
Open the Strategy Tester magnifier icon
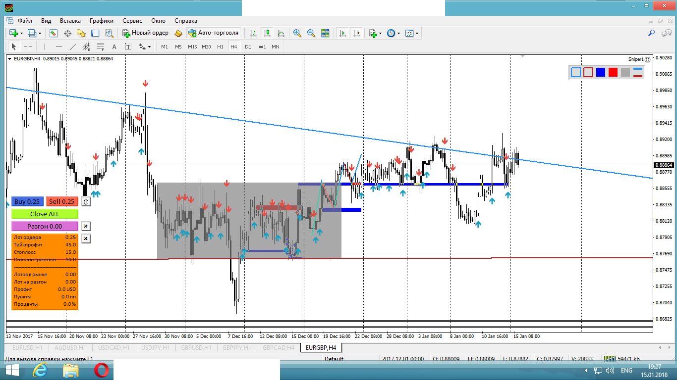click(x=109, y=33)
